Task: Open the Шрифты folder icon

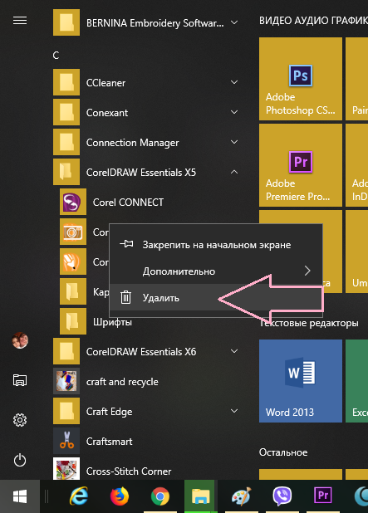Action: [73, 321]
